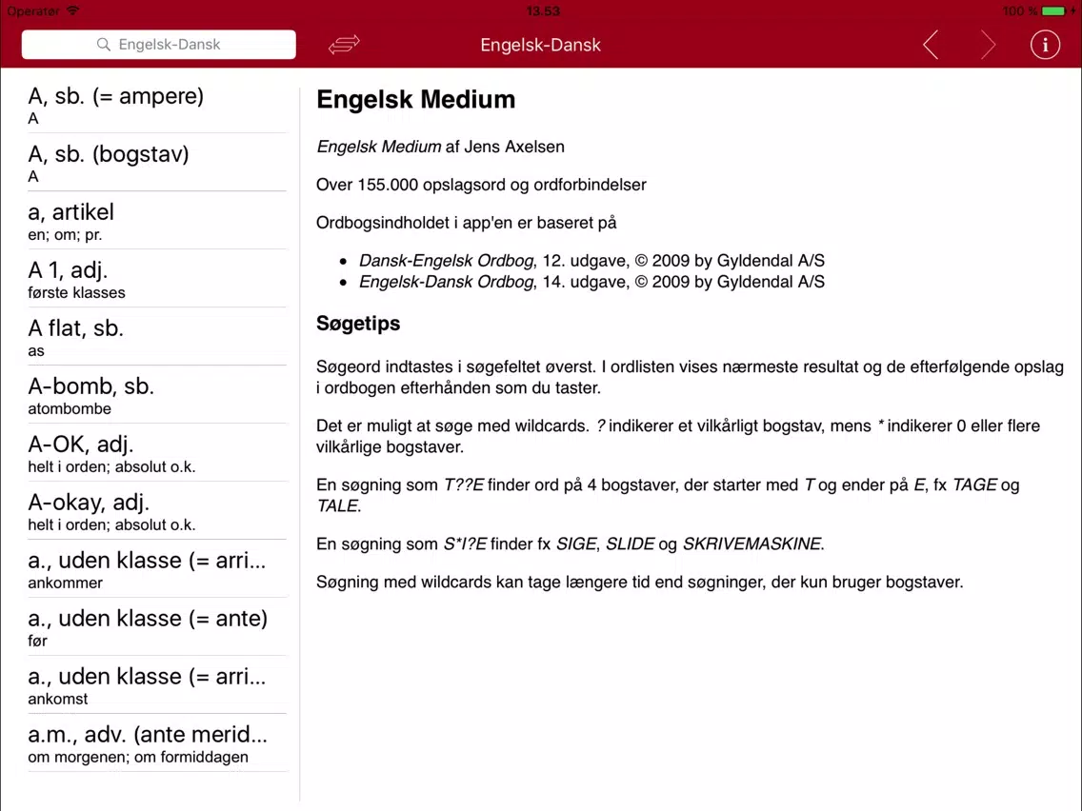1082x811 pixels.
Task: Tap the 'Engelsk Medium' heading
Action: pyautogui.click(x=415, y=100)
